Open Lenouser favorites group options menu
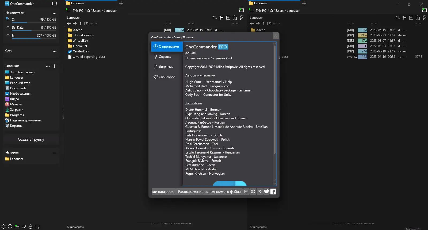Image resolution: width=428 pixels, height=230 pixels. 48,66
